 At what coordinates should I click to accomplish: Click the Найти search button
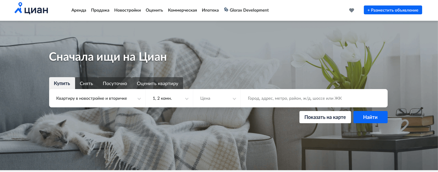[x=371, y=117]
